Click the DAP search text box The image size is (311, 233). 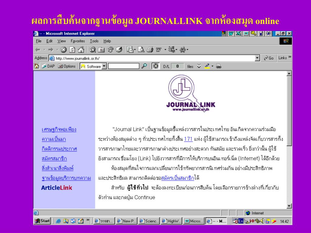[x=124, y=66]
